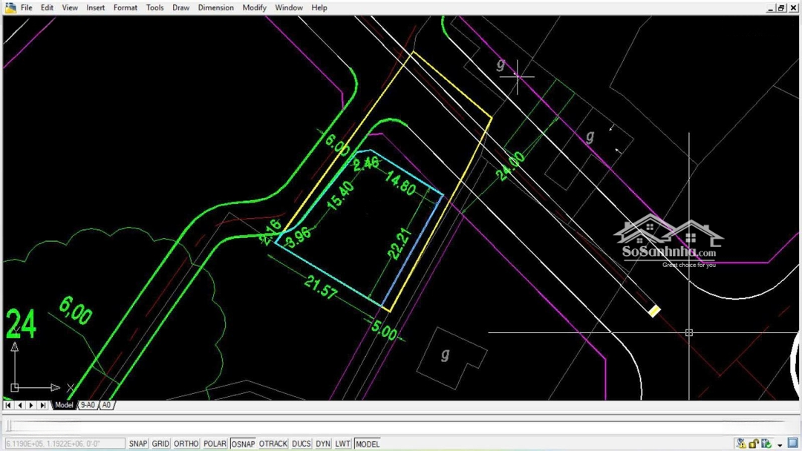
Task: Toggle SNAP mode in status bar
Action: pyautogui.click(x=138, y=444)
